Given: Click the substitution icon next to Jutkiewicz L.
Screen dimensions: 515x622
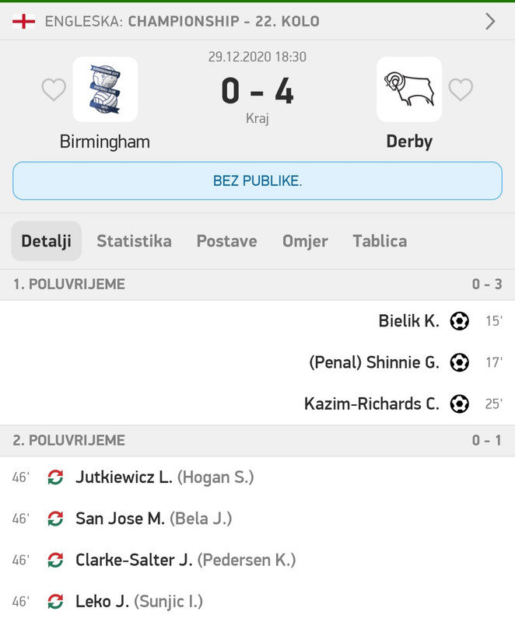Looking at the screenshot, I should 55,477.
